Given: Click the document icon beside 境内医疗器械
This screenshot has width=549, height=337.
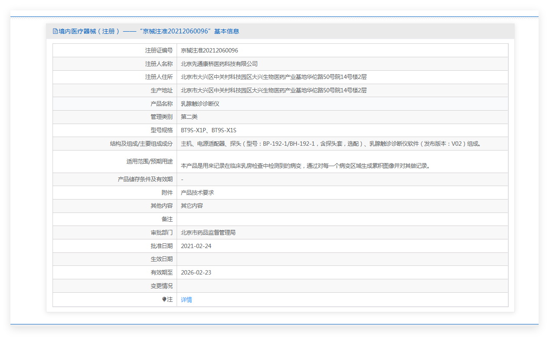Looking at the screenshot, I should tap(55, 31).
